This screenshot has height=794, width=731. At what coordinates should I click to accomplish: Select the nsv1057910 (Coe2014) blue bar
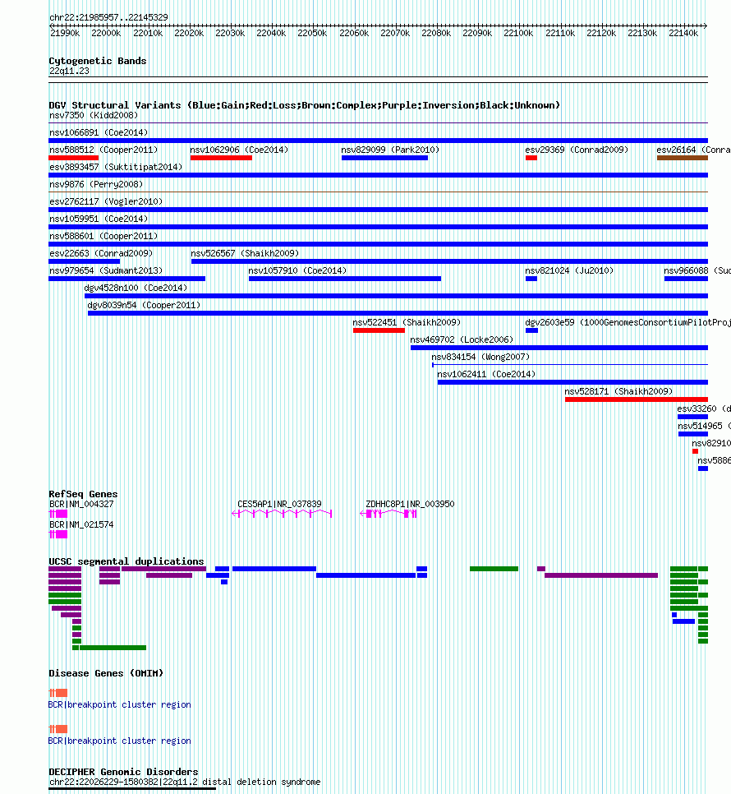tap(345, 279)
